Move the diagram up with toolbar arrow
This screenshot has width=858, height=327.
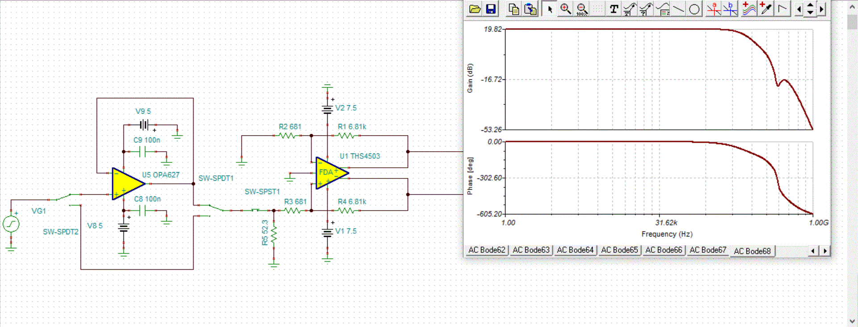[810, 5]
